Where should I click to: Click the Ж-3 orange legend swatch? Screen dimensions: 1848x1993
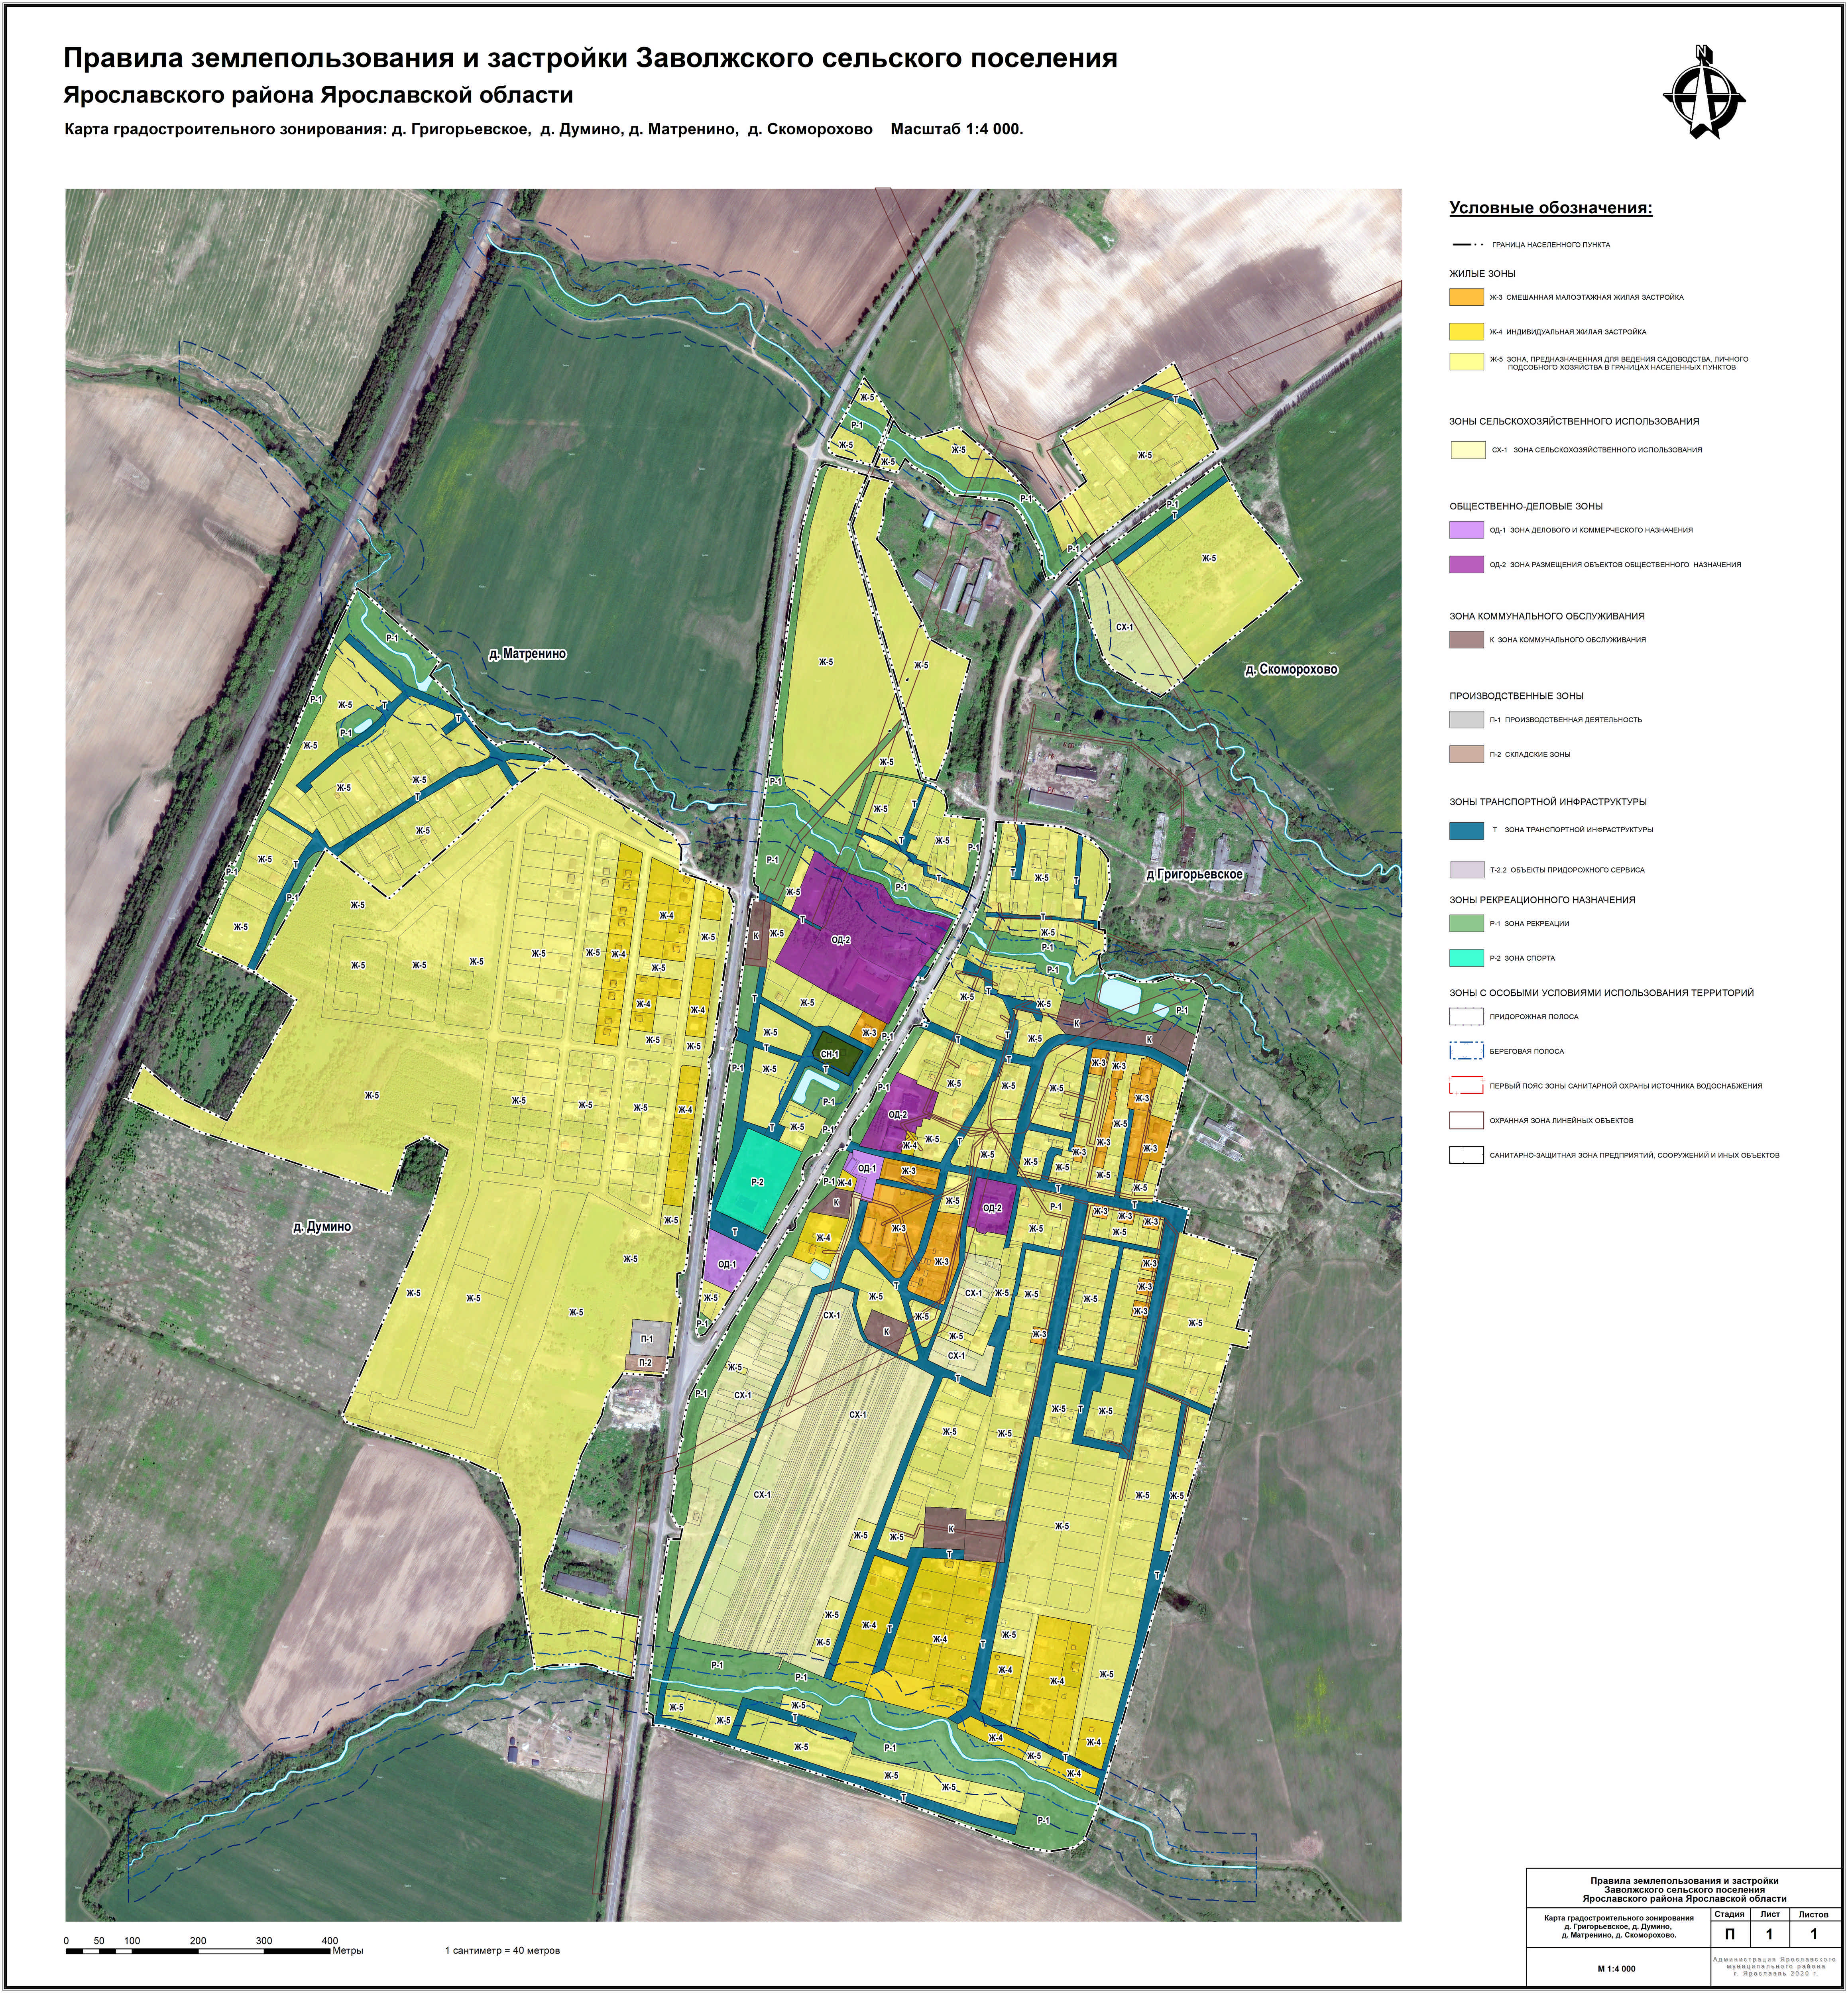point(1466,297)
